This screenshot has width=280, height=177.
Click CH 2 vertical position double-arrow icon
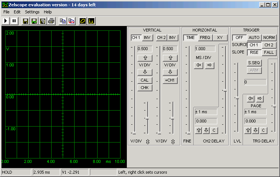[173, 141]
